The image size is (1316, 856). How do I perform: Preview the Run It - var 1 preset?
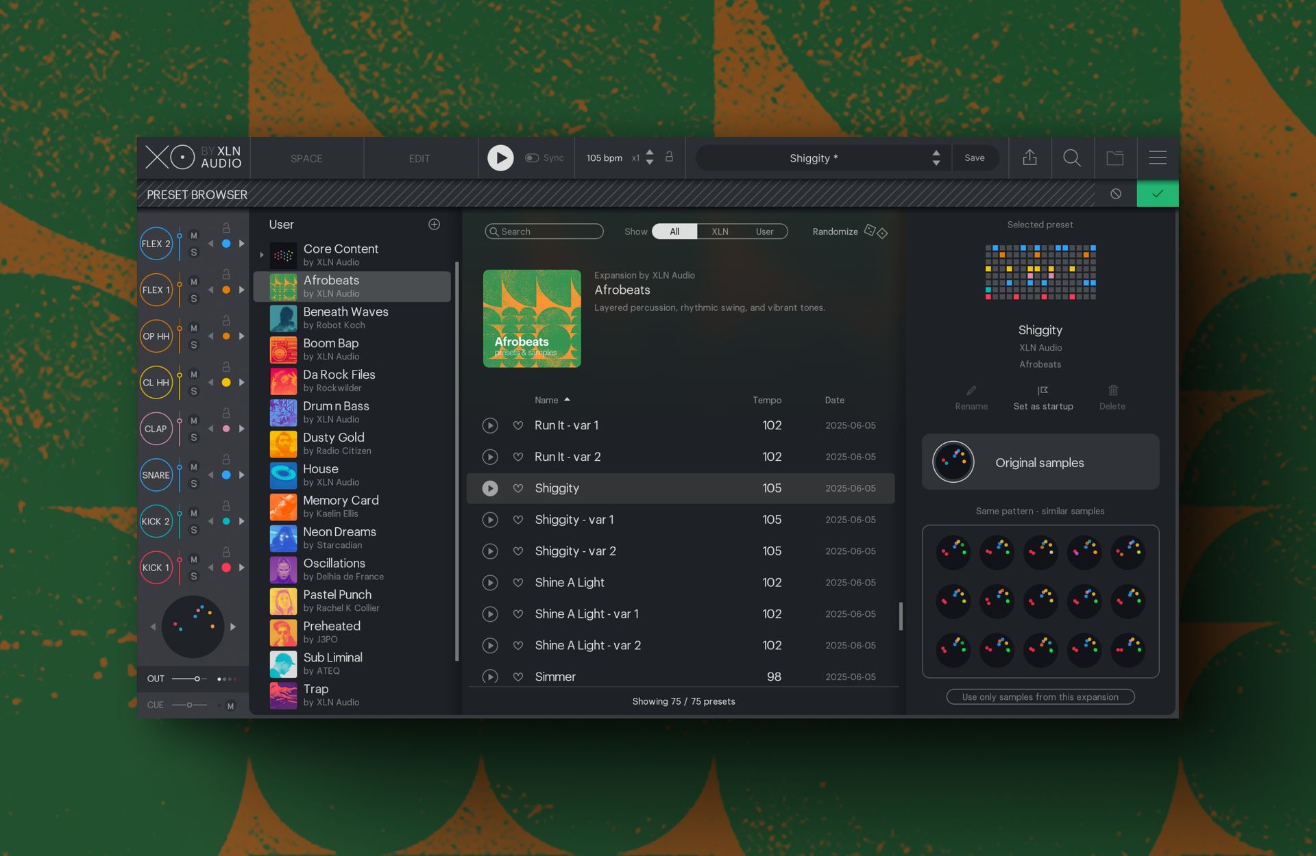(490, 425)
